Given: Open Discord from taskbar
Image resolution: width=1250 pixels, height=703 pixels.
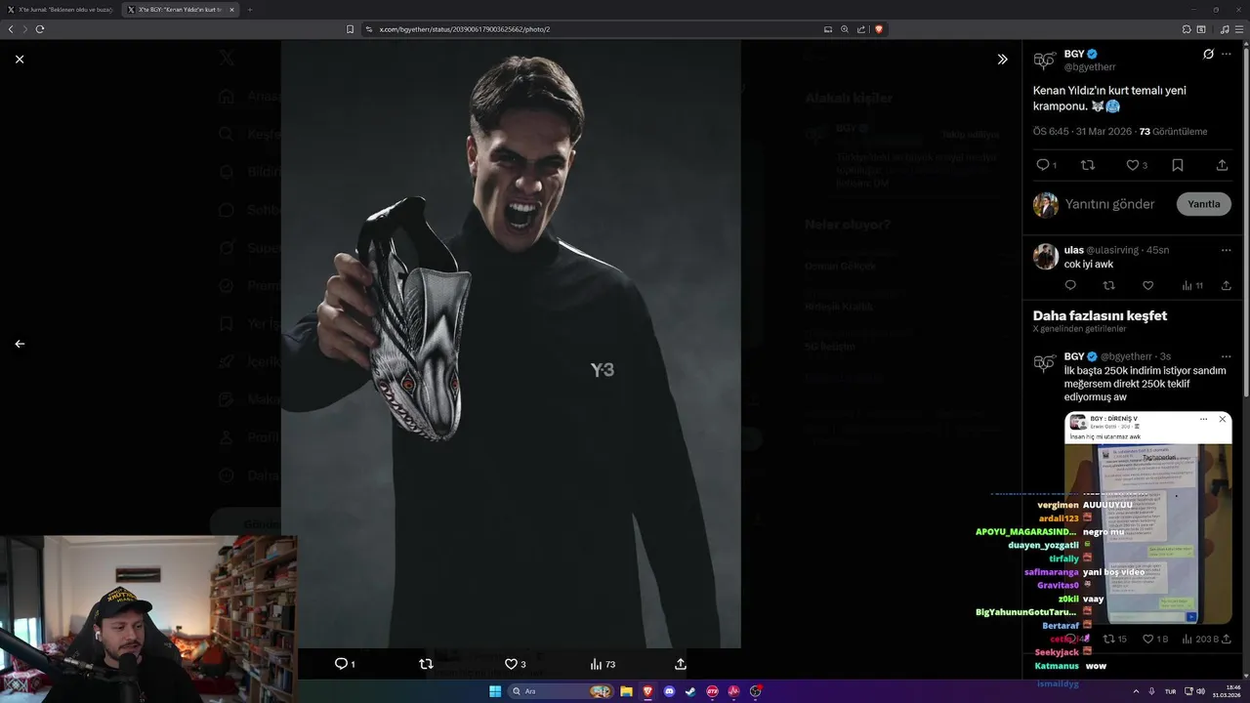Looking at the screenshot, I should click(669, 691).
